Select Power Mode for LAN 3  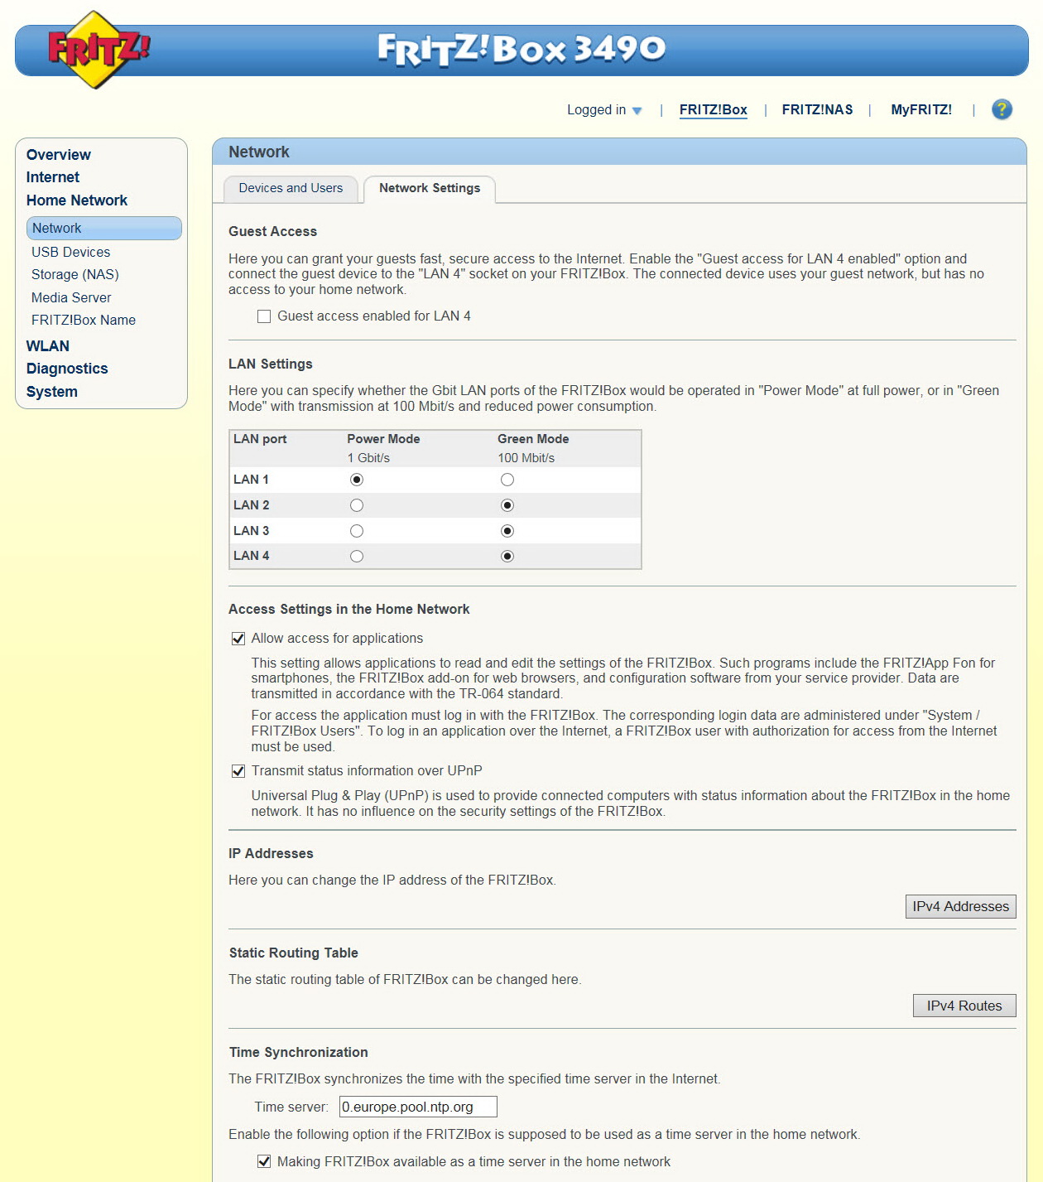(x=357, y=531)
